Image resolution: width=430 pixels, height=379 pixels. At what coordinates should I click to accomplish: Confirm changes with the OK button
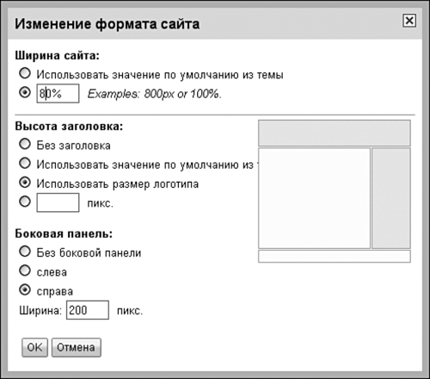click(x=34, y=347)
